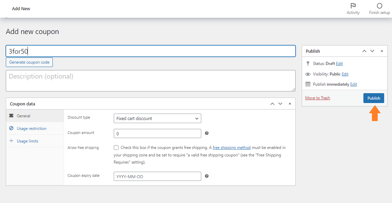Collapse the Publish panel with the triangle toggle
The height and width of the screenshot is (203, 392).
coord(382,51)
